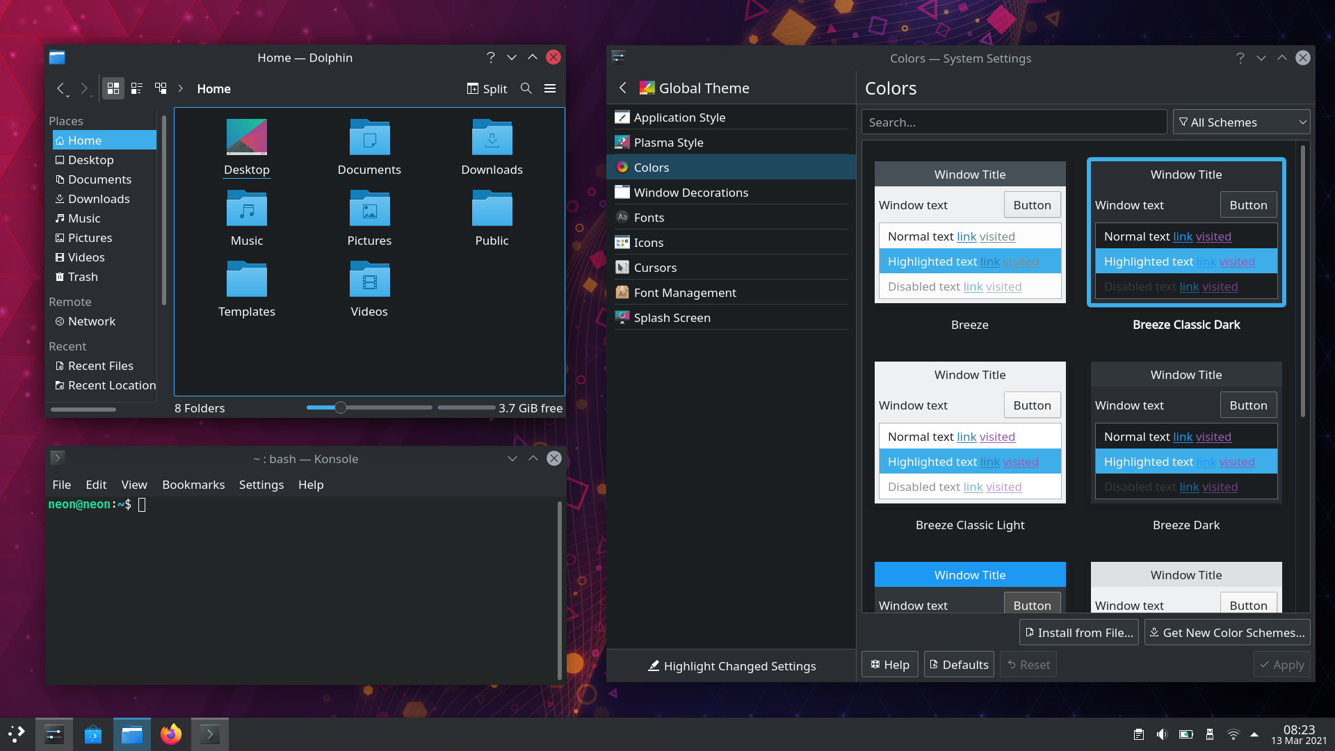The width and height of the screenshot is (1335, 751).
Task: Open volume control in system tray
Action: (1162, 734)
